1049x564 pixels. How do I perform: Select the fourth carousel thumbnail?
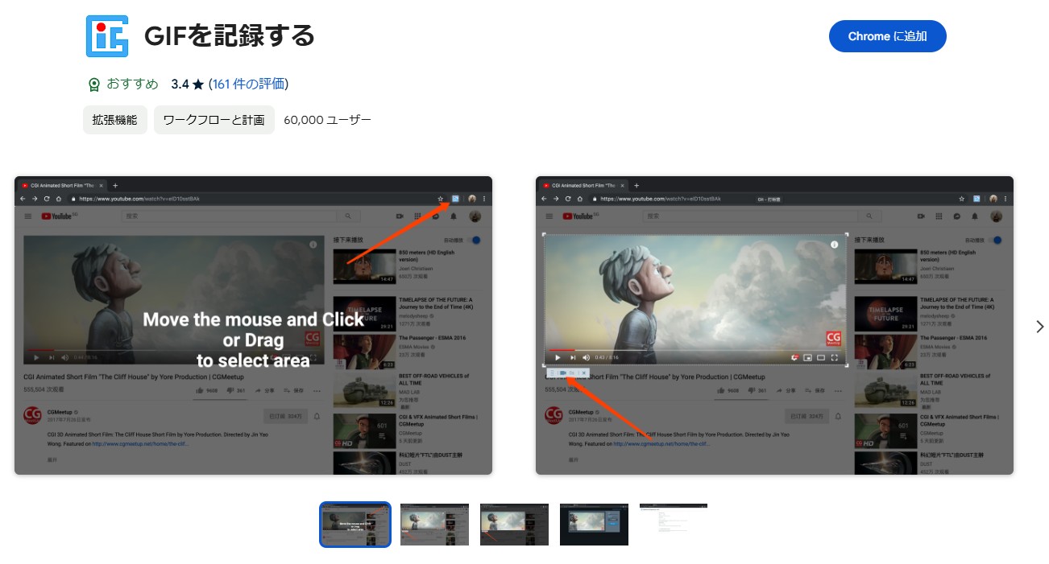pyautogui.click(x=594, y=525)
